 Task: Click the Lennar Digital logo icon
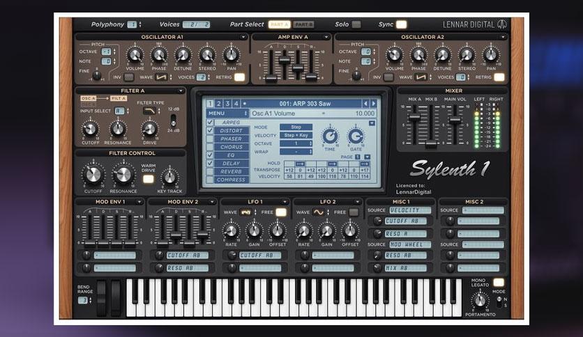click(x=501, y=24)
